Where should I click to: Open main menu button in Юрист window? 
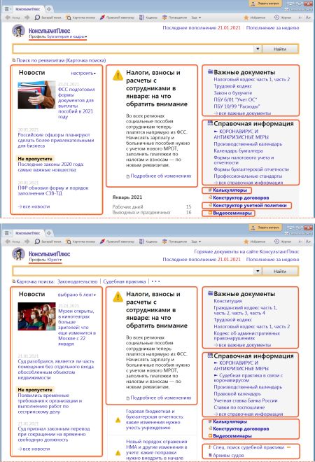8,233
